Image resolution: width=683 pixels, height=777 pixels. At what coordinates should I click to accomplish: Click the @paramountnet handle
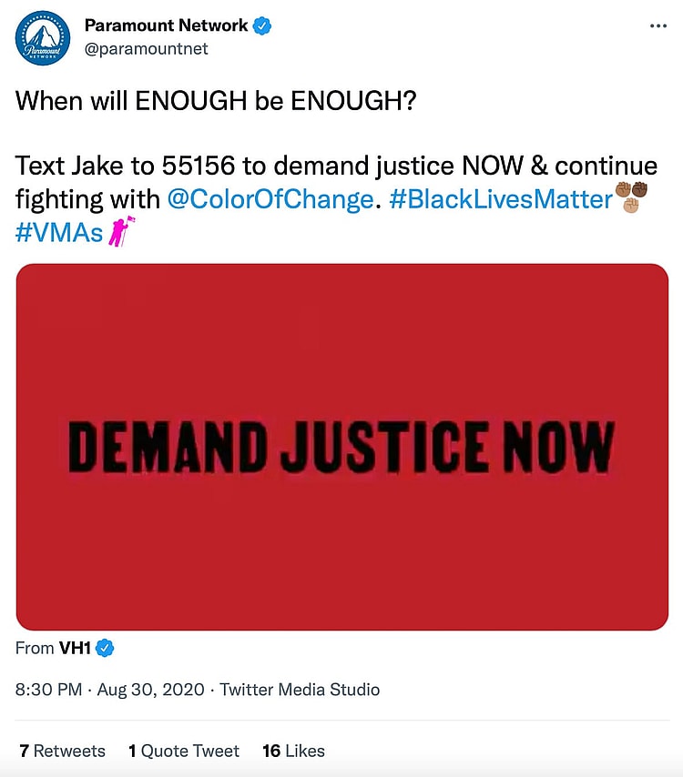pyautogui.click(x=146, y=49)
